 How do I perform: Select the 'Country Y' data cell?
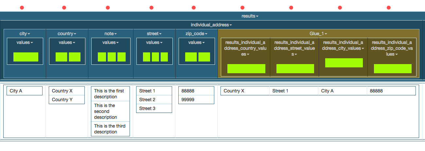coord(67,100)
